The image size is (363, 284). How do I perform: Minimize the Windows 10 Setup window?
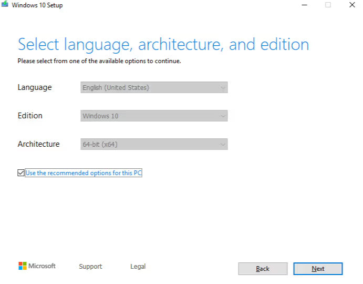(x=305, y=5)
